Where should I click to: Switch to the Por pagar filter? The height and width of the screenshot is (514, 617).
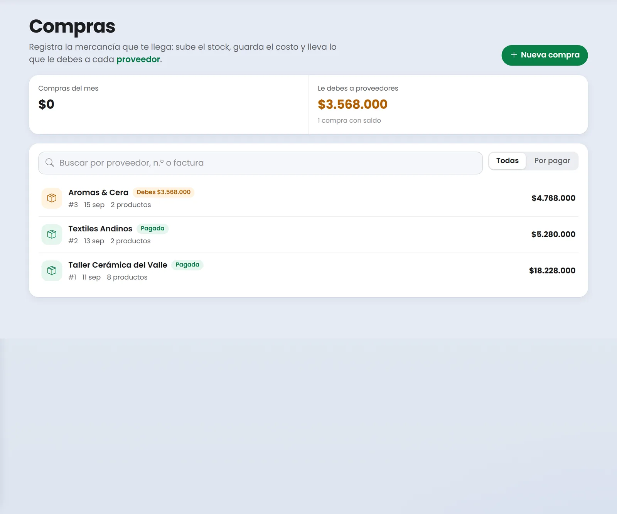point(552,161)
